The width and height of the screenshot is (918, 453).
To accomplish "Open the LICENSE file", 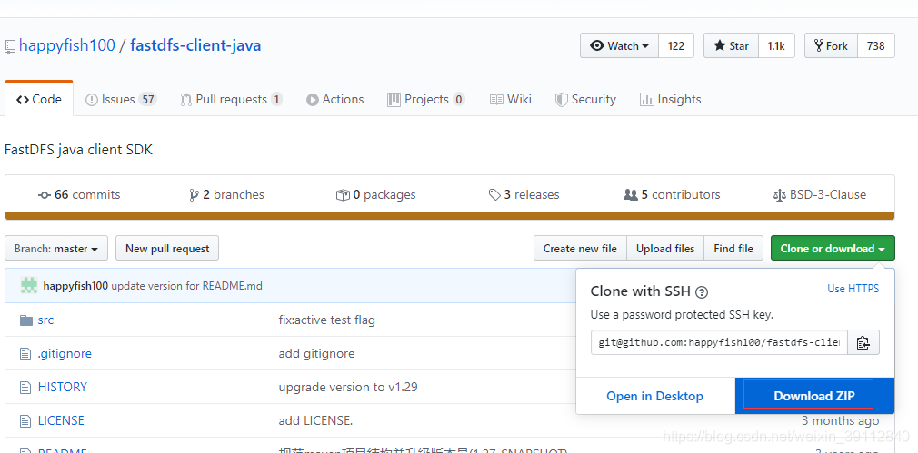I will point(61,421).
